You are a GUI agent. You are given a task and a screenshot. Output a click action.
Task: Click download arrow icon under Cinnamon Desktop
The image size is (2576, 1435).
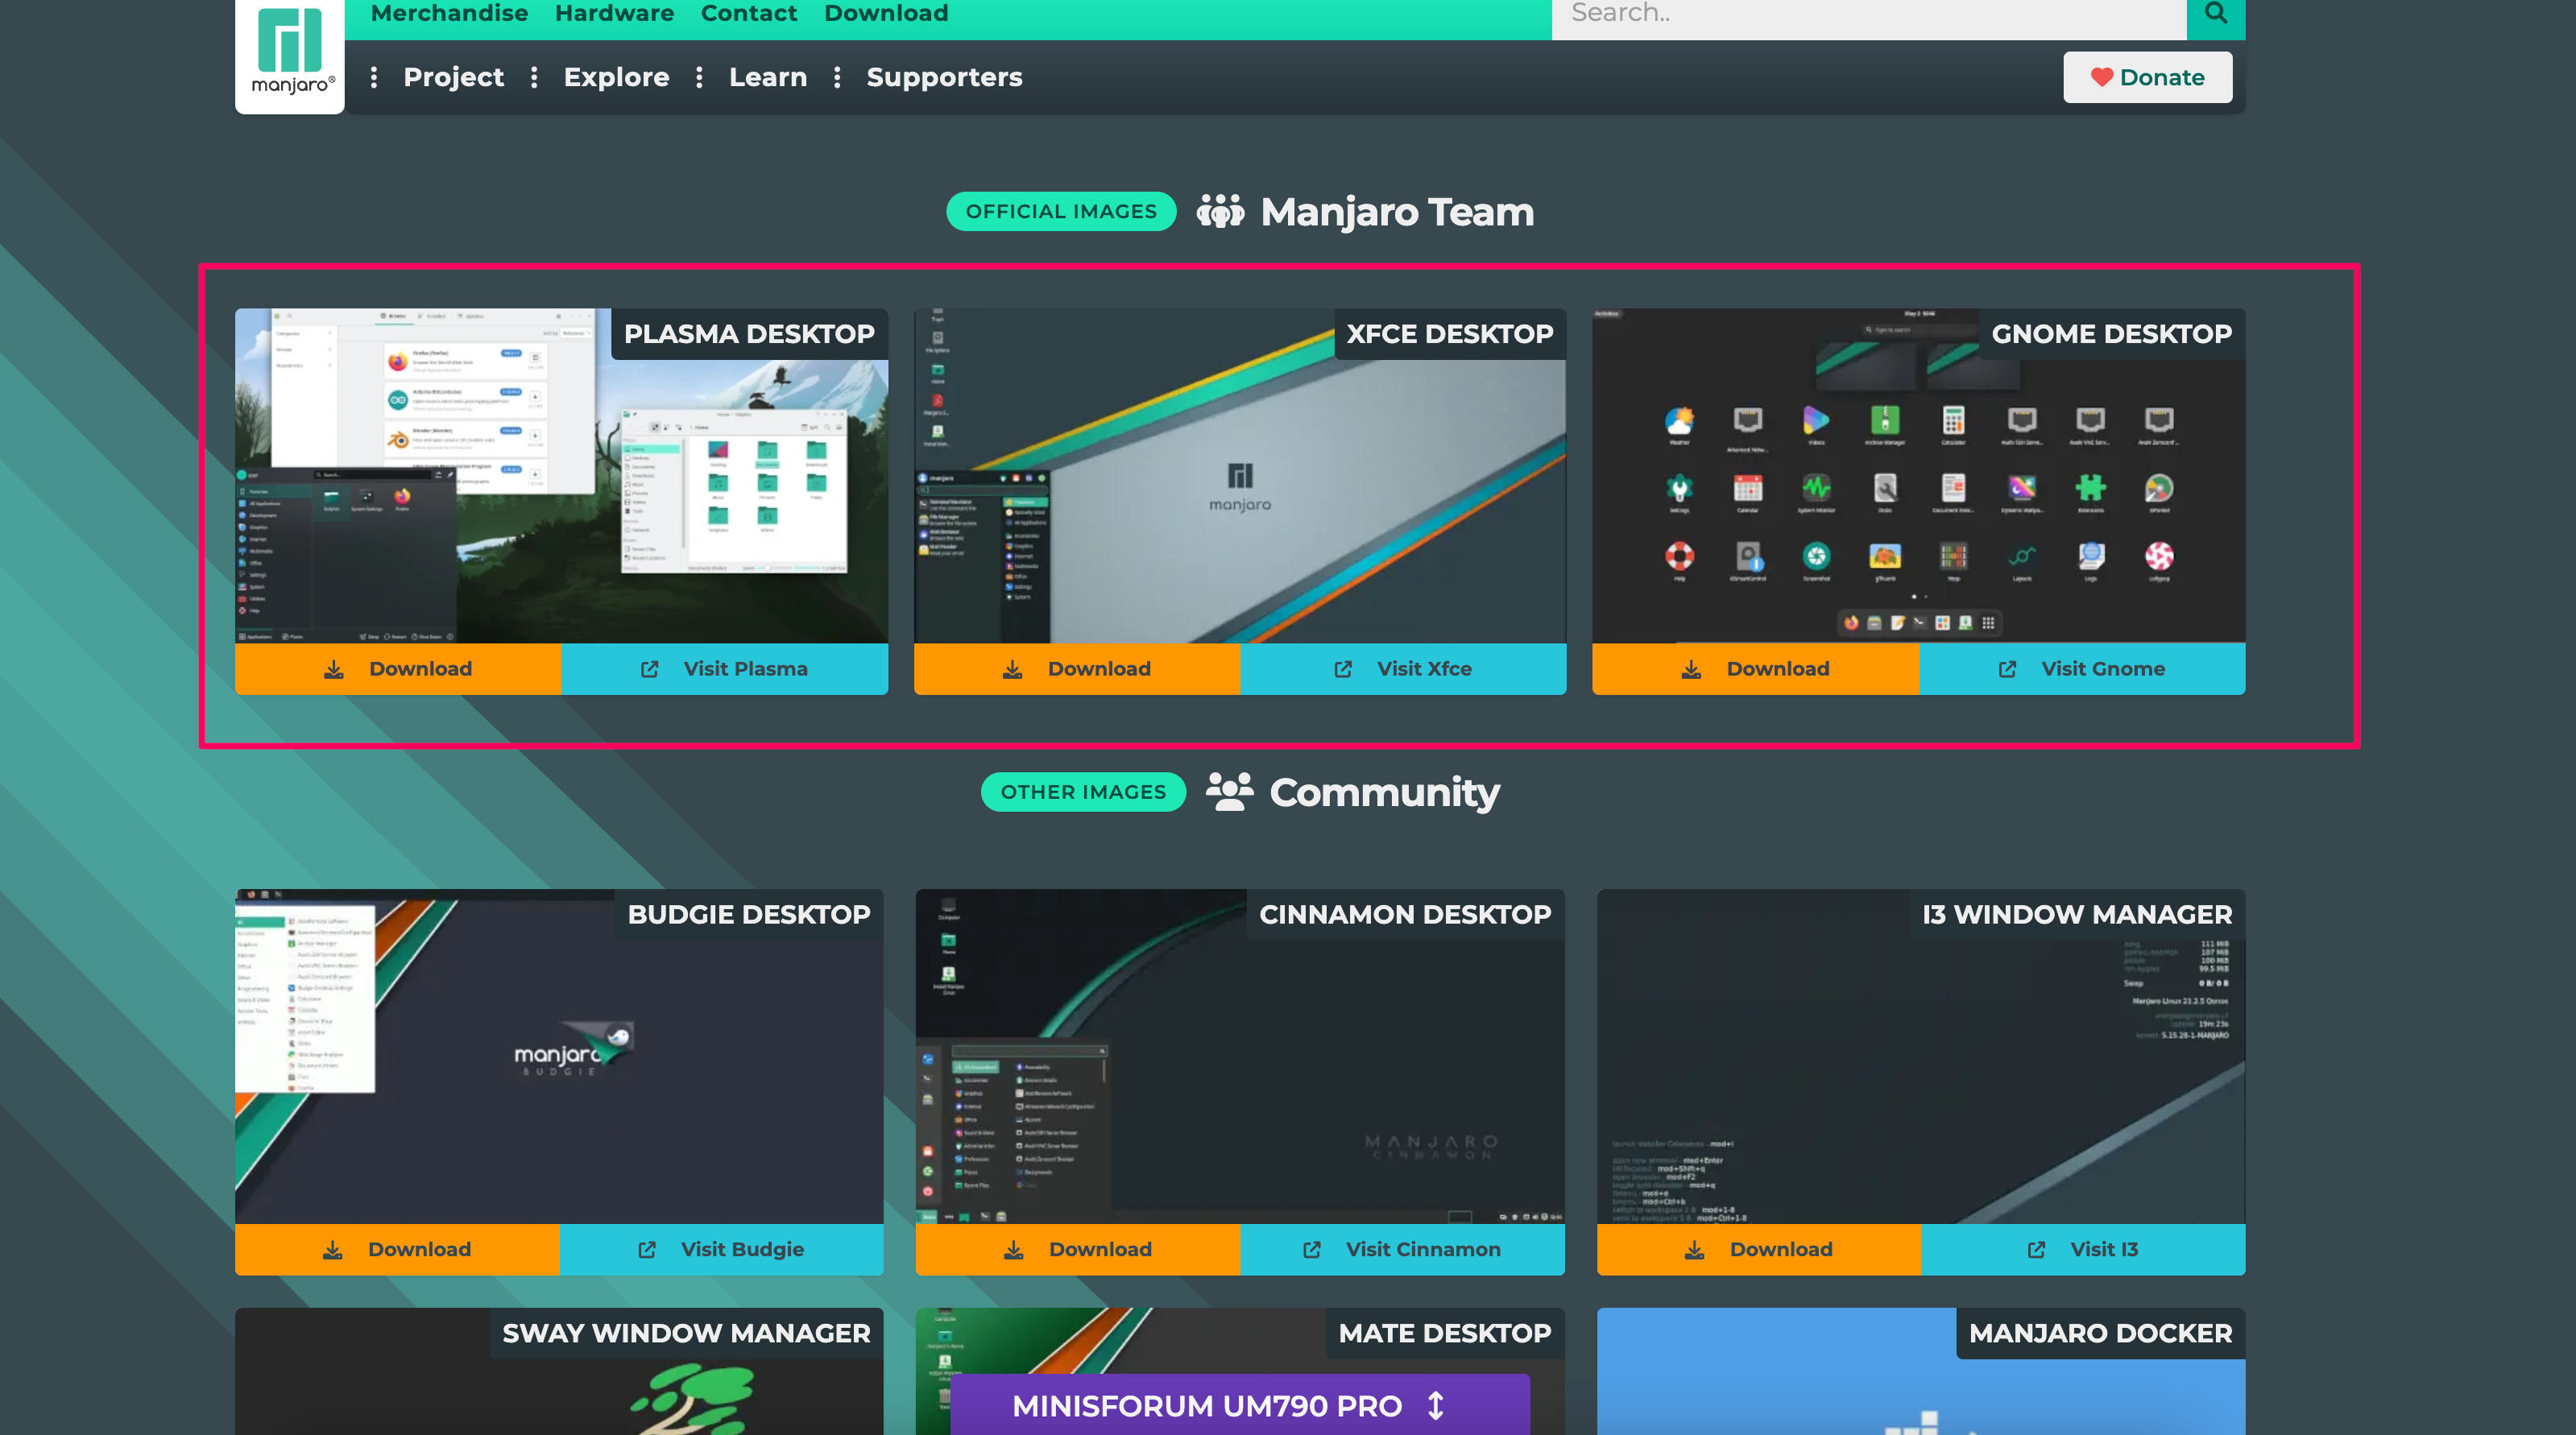1014,1249
